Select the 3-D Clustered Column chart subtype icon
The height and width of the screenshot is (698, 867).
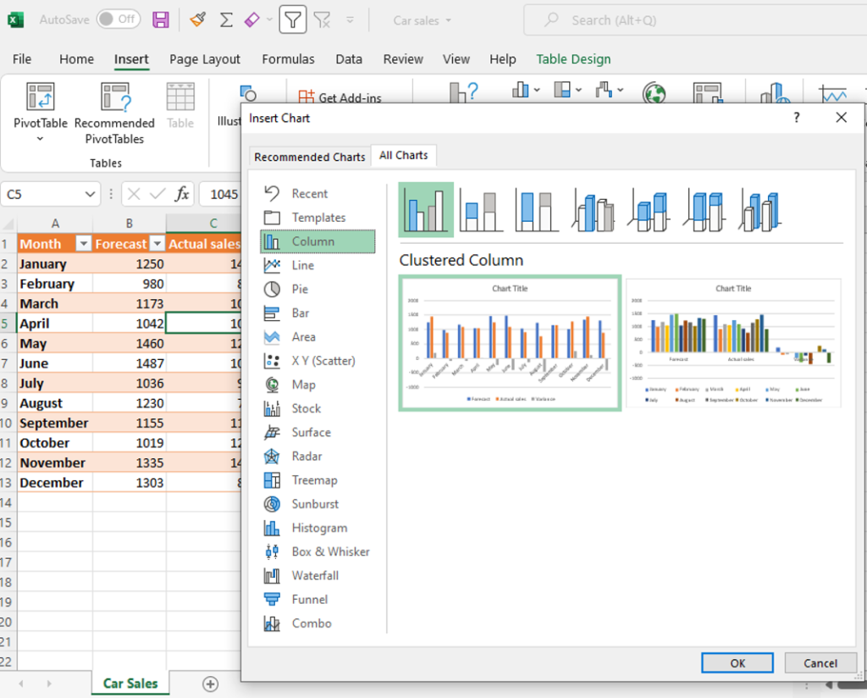(593, 209)
